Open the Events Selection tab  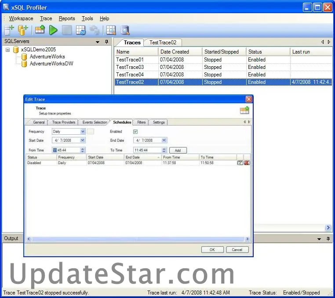(95, 122)
